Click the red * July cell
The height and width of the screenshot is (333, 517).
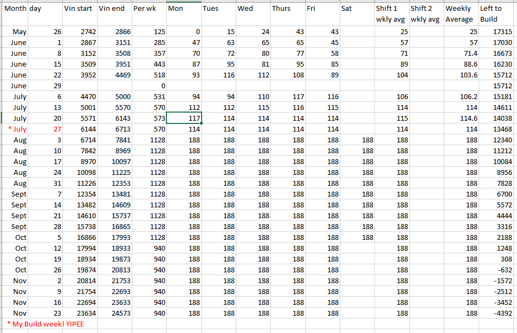pos(17,129)
